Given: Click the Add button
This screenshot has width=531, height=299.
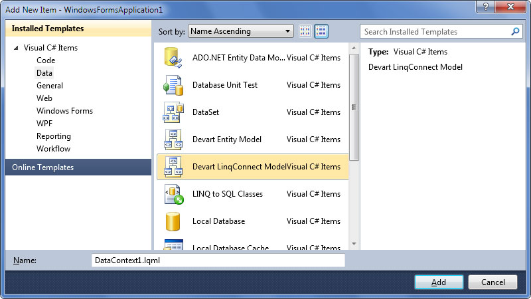Looking at the screenshot, I should coord(439,282).
